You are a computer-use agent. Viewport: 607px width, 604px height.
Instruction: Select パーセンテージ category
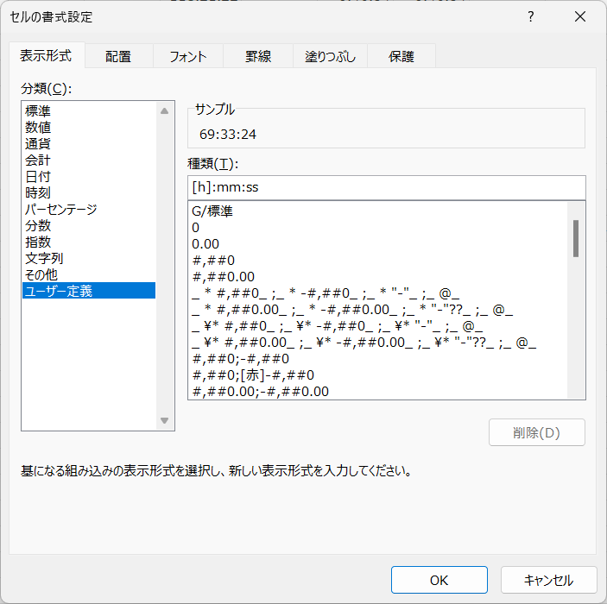(x=61, y=209)
